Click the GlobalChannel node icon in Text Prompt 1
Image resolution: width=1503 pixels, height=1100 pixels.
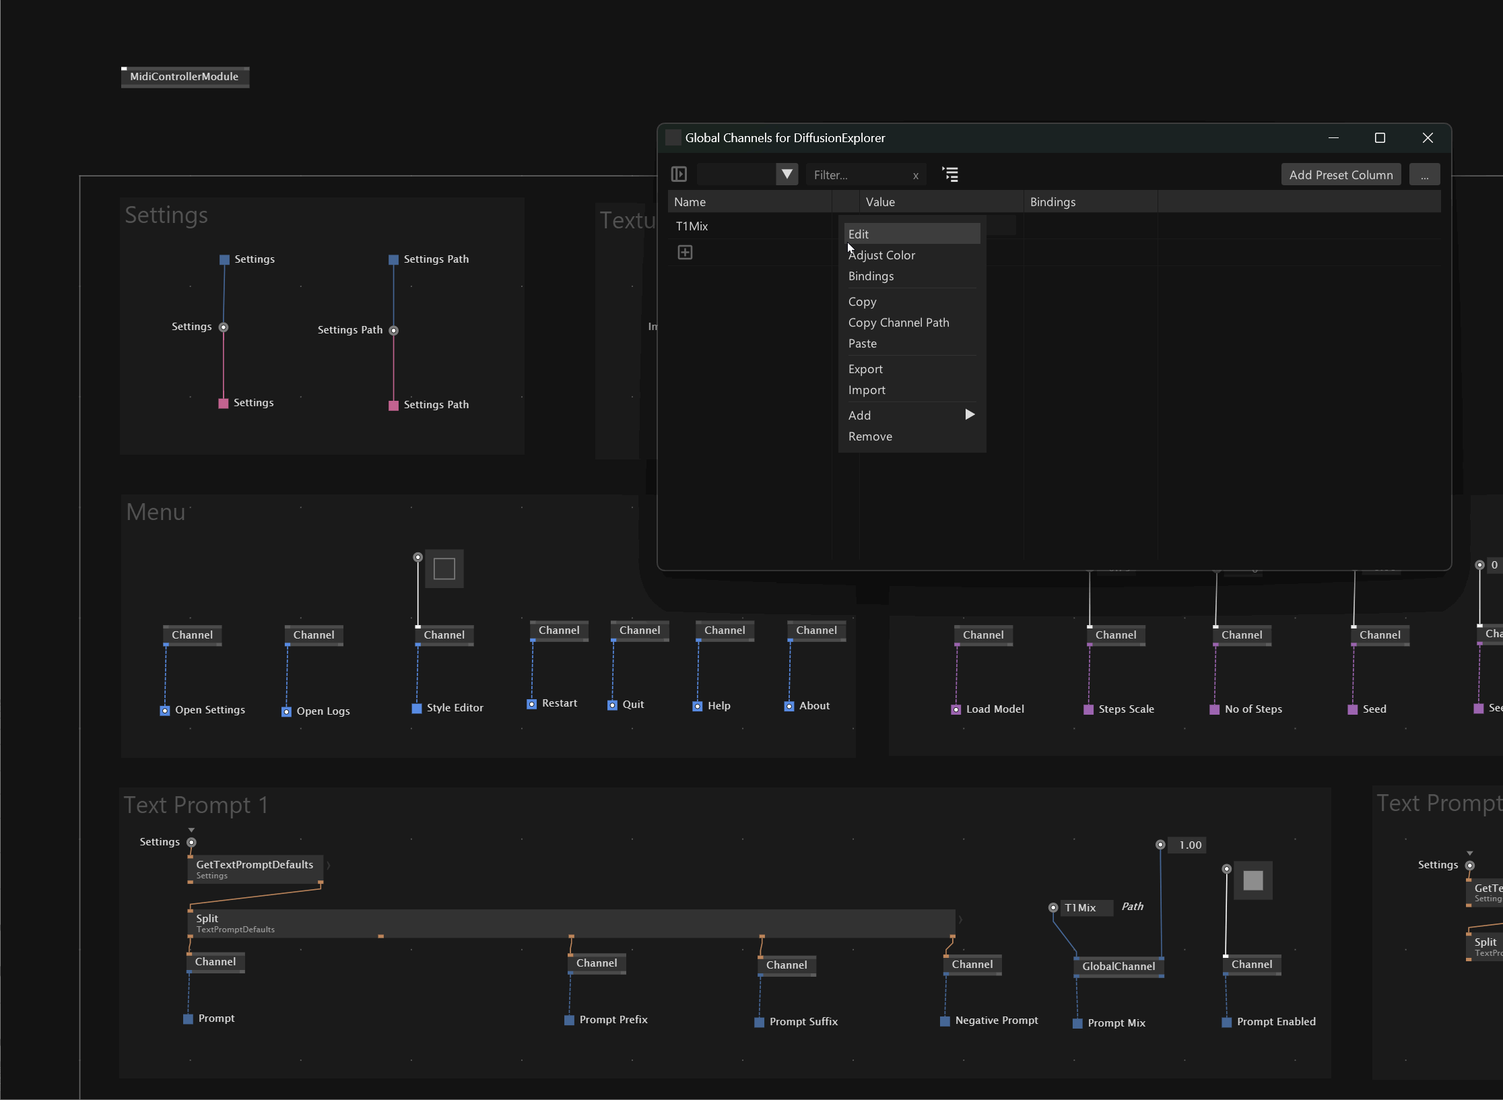(1116, 965)
